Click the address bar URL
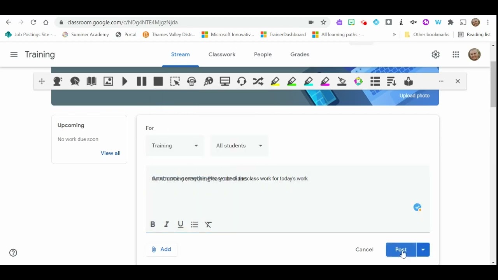Screen dimensions: 498x280 [x=123, y=23]
